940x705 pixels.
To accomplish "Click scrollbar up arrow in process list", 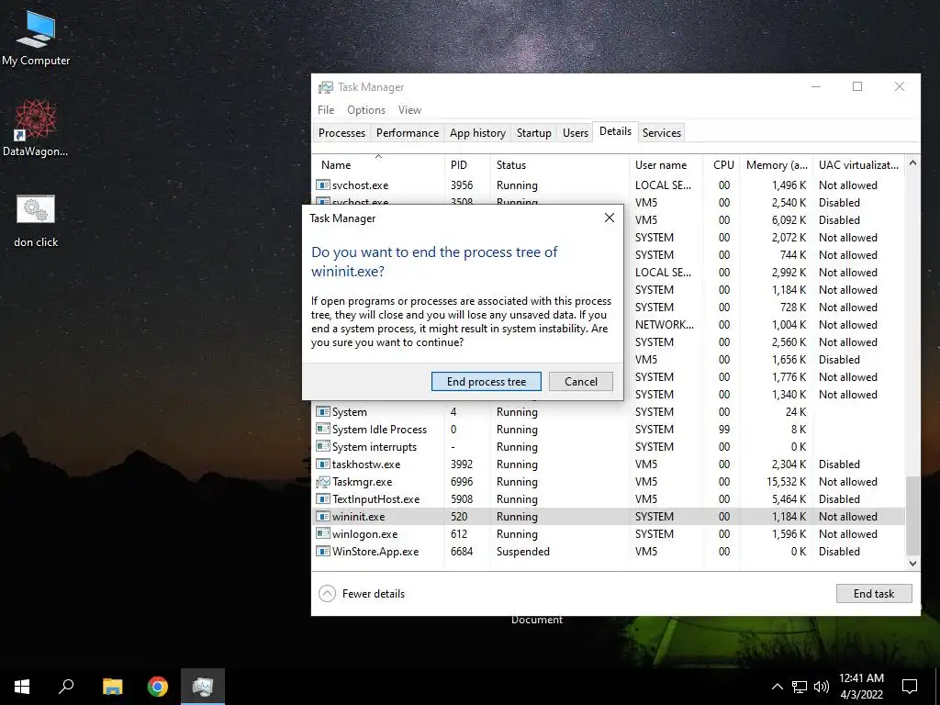I will coord(912,163).
